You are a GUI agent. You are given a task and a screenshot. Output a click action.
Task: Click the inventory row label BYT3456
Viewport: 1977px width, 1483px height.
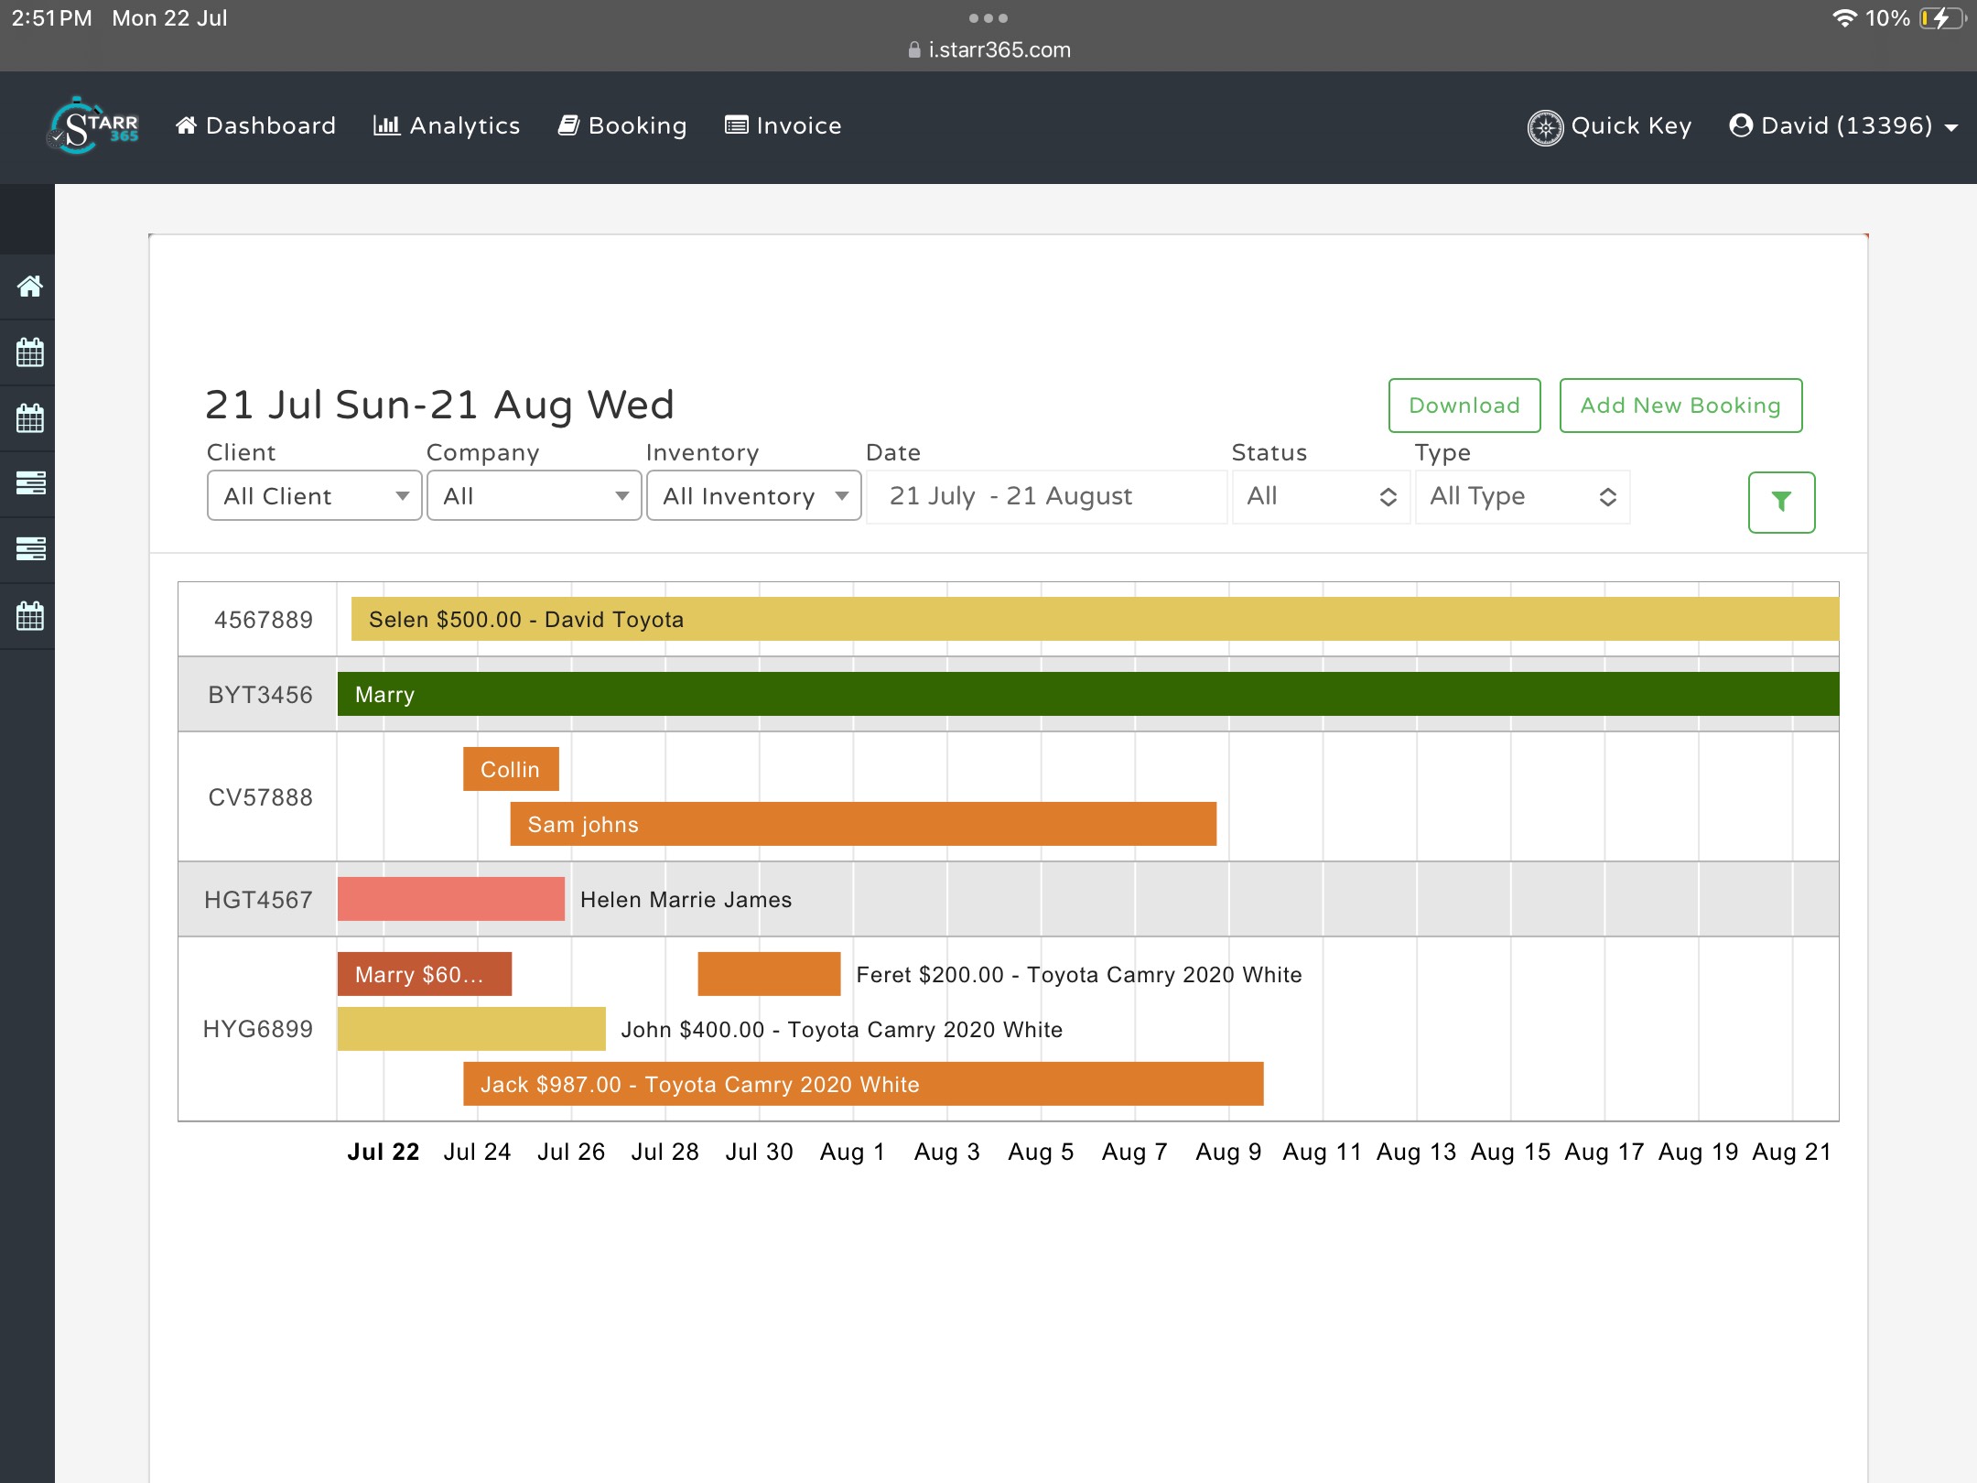[x=260, y=696]
